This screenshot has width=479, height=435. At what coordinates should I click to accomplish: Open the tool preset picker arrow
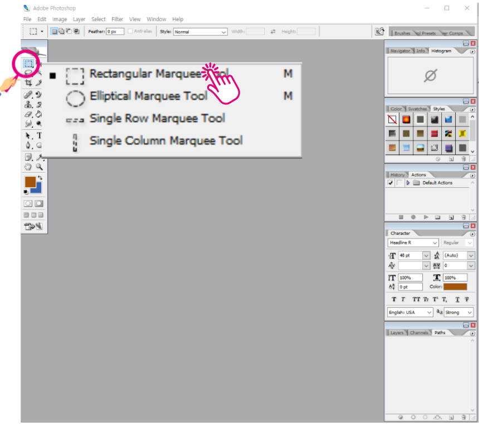tap(42, 31)
